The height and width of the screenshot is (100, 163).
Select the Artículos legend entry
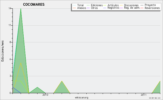tap(111, 5)
